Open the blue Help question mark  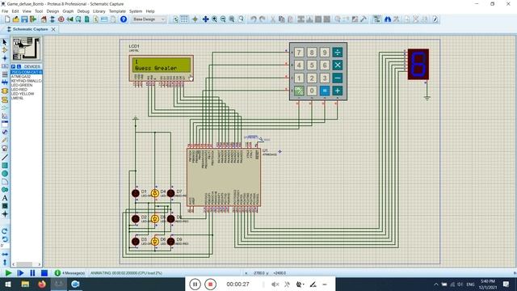[124, 19]
